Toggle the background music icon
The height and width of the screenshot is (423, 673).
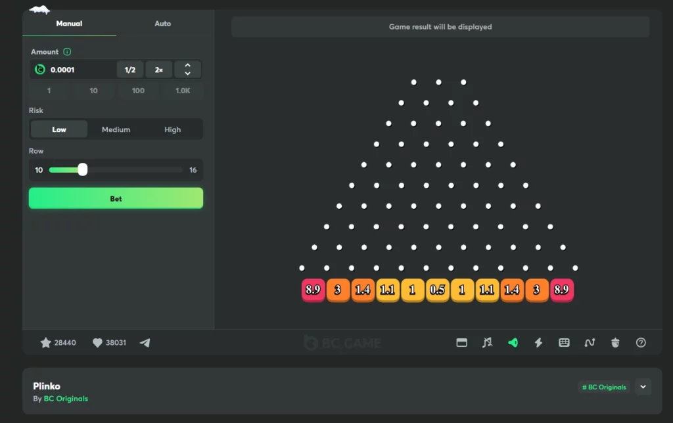(487, 342)
